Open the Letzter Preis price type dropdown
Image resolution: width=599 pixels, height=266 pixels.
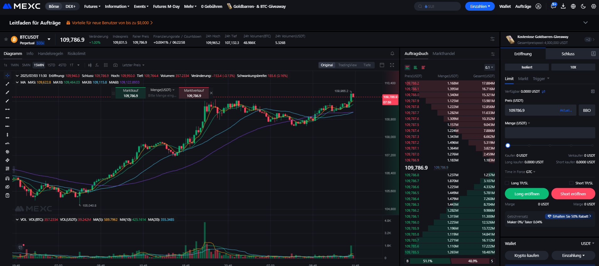133,65
